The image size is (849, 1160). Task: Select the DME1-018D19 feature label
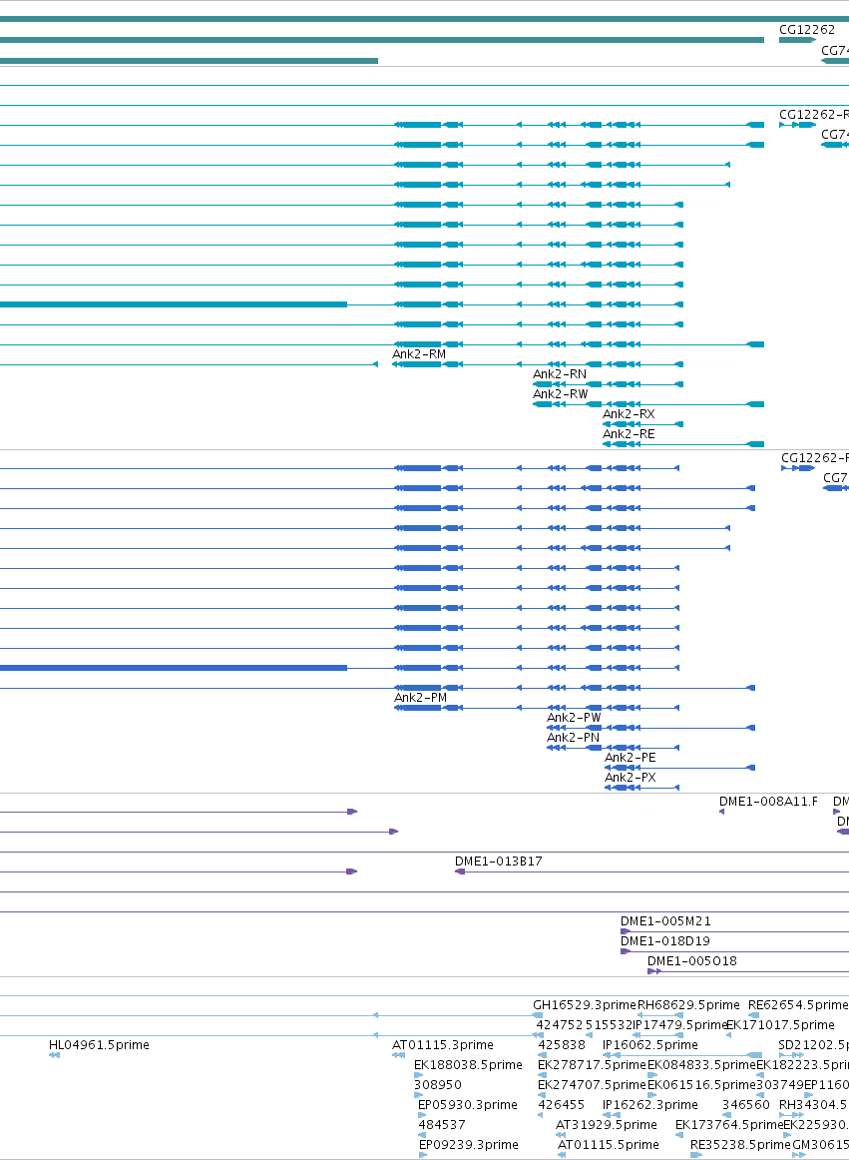(x=664, y=941)
